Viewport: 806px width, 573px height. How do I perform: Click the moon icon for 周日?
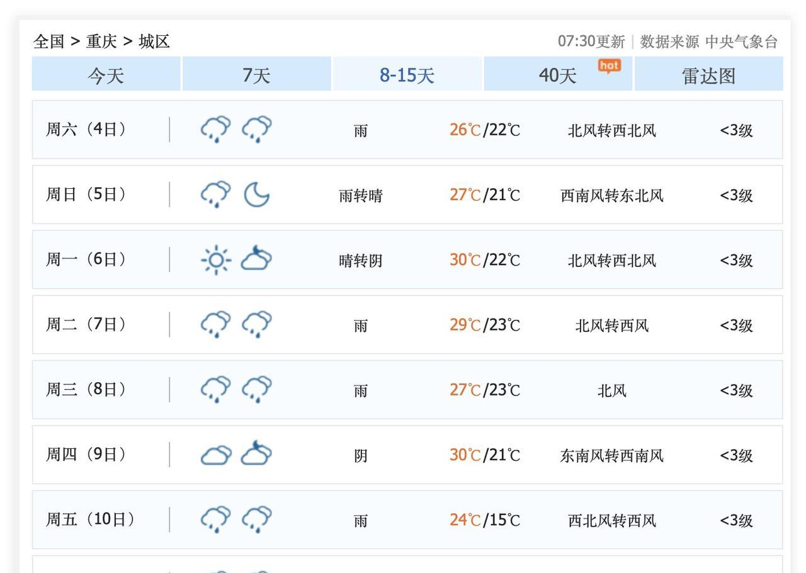pos(256,195)
